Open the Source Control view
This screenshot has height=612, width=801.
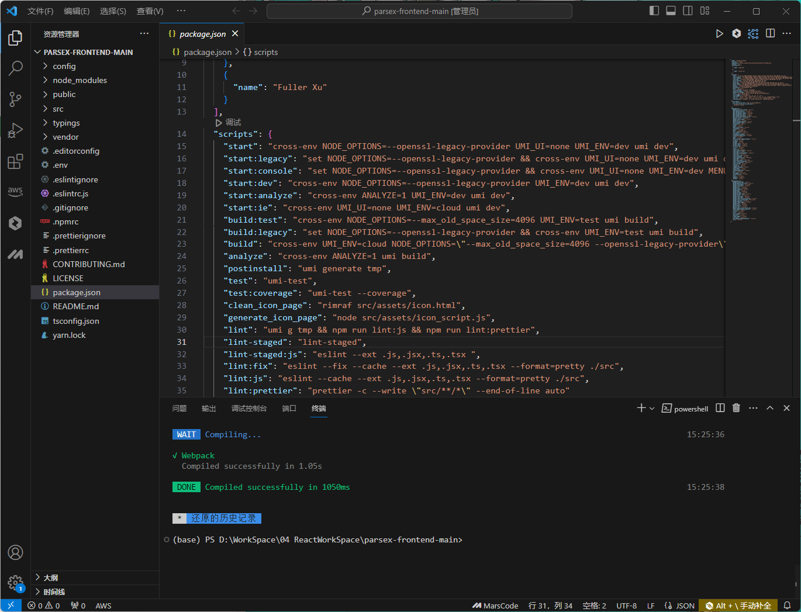click(x=16, y=99)
